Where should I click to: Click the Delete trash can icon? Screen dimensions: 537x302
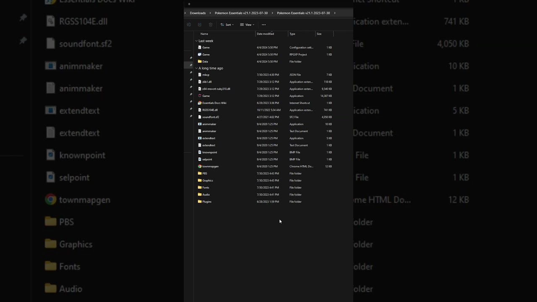coord(211,25)
